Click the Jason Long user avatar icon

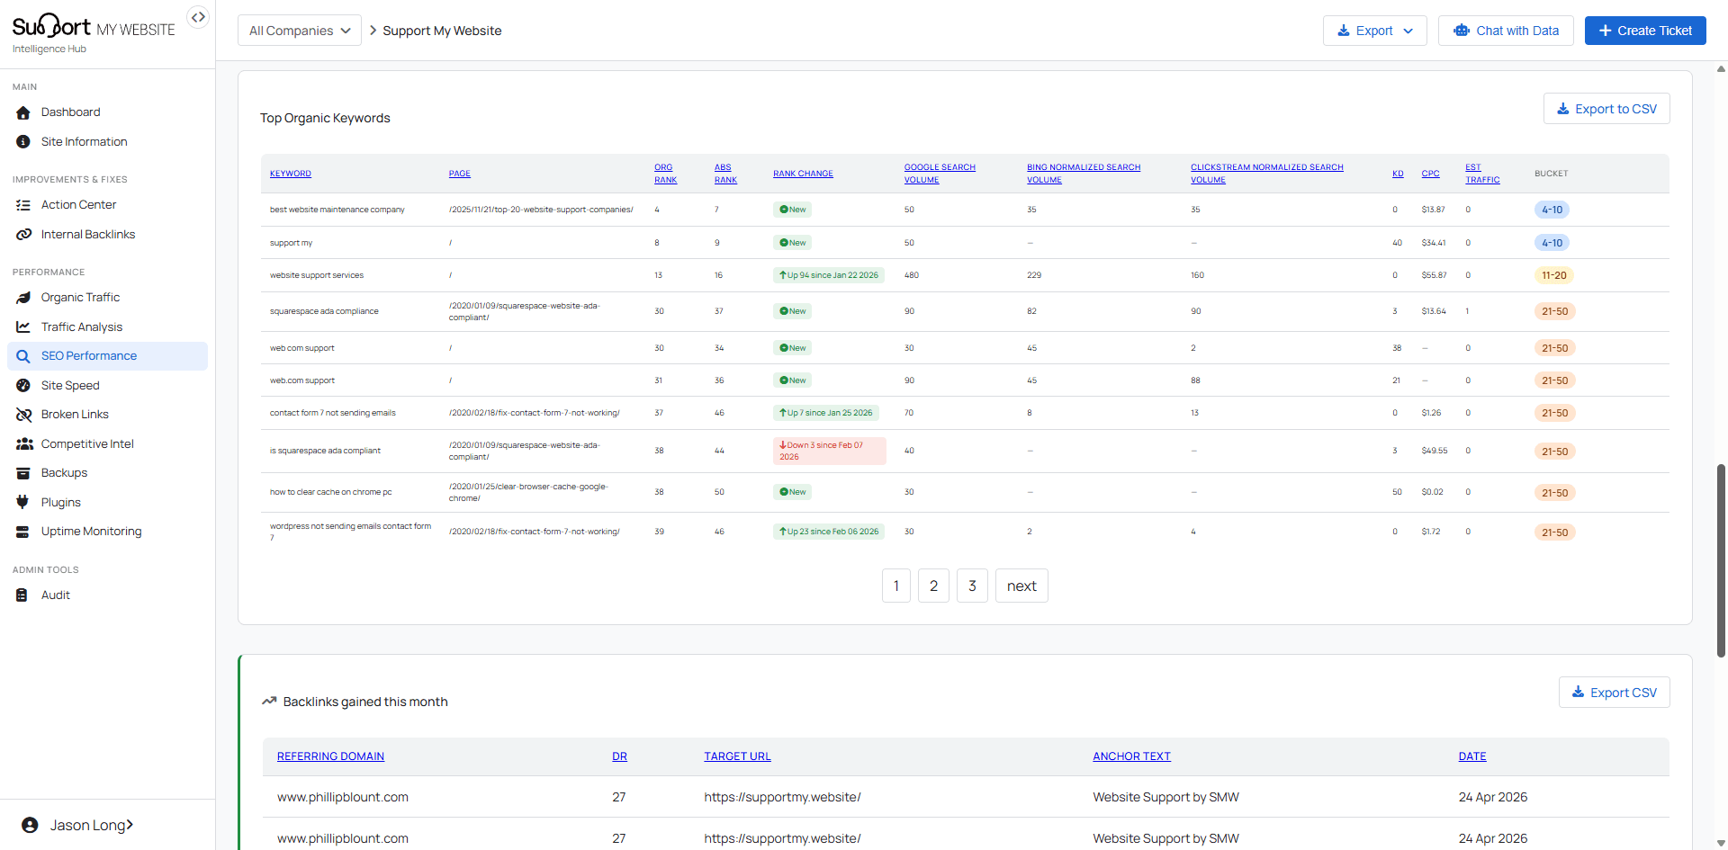click(x=30, y=826)
